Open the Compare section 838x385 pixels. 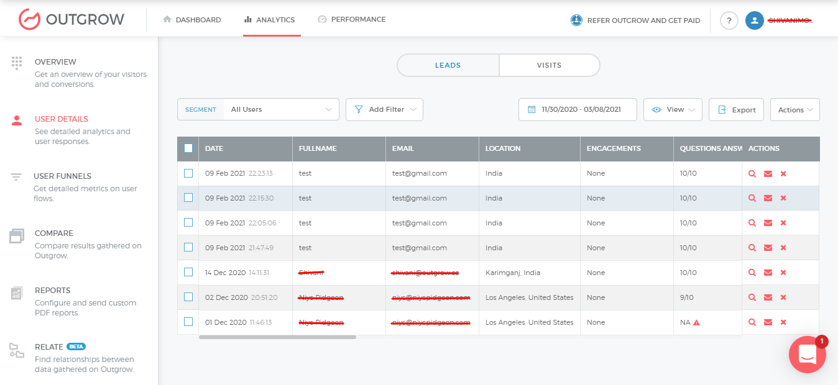(80, 244)
